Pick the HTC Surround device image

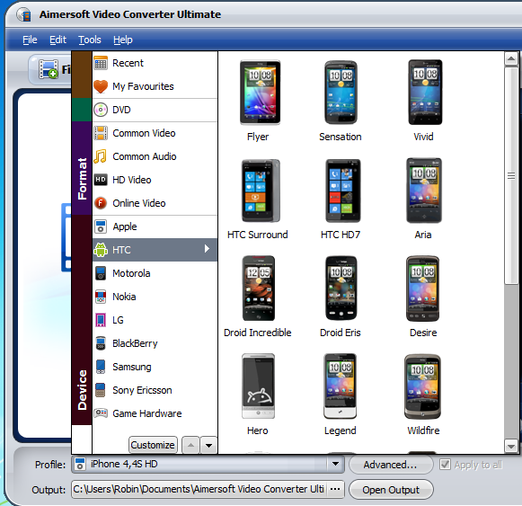coord(261,191)
